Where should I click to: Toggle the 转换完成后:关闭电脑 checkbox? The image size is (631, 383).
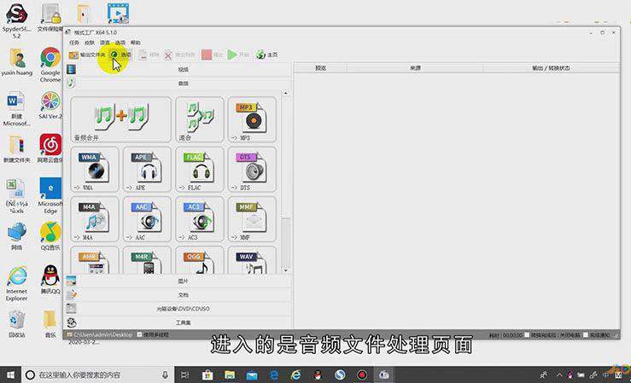[526, 334]
